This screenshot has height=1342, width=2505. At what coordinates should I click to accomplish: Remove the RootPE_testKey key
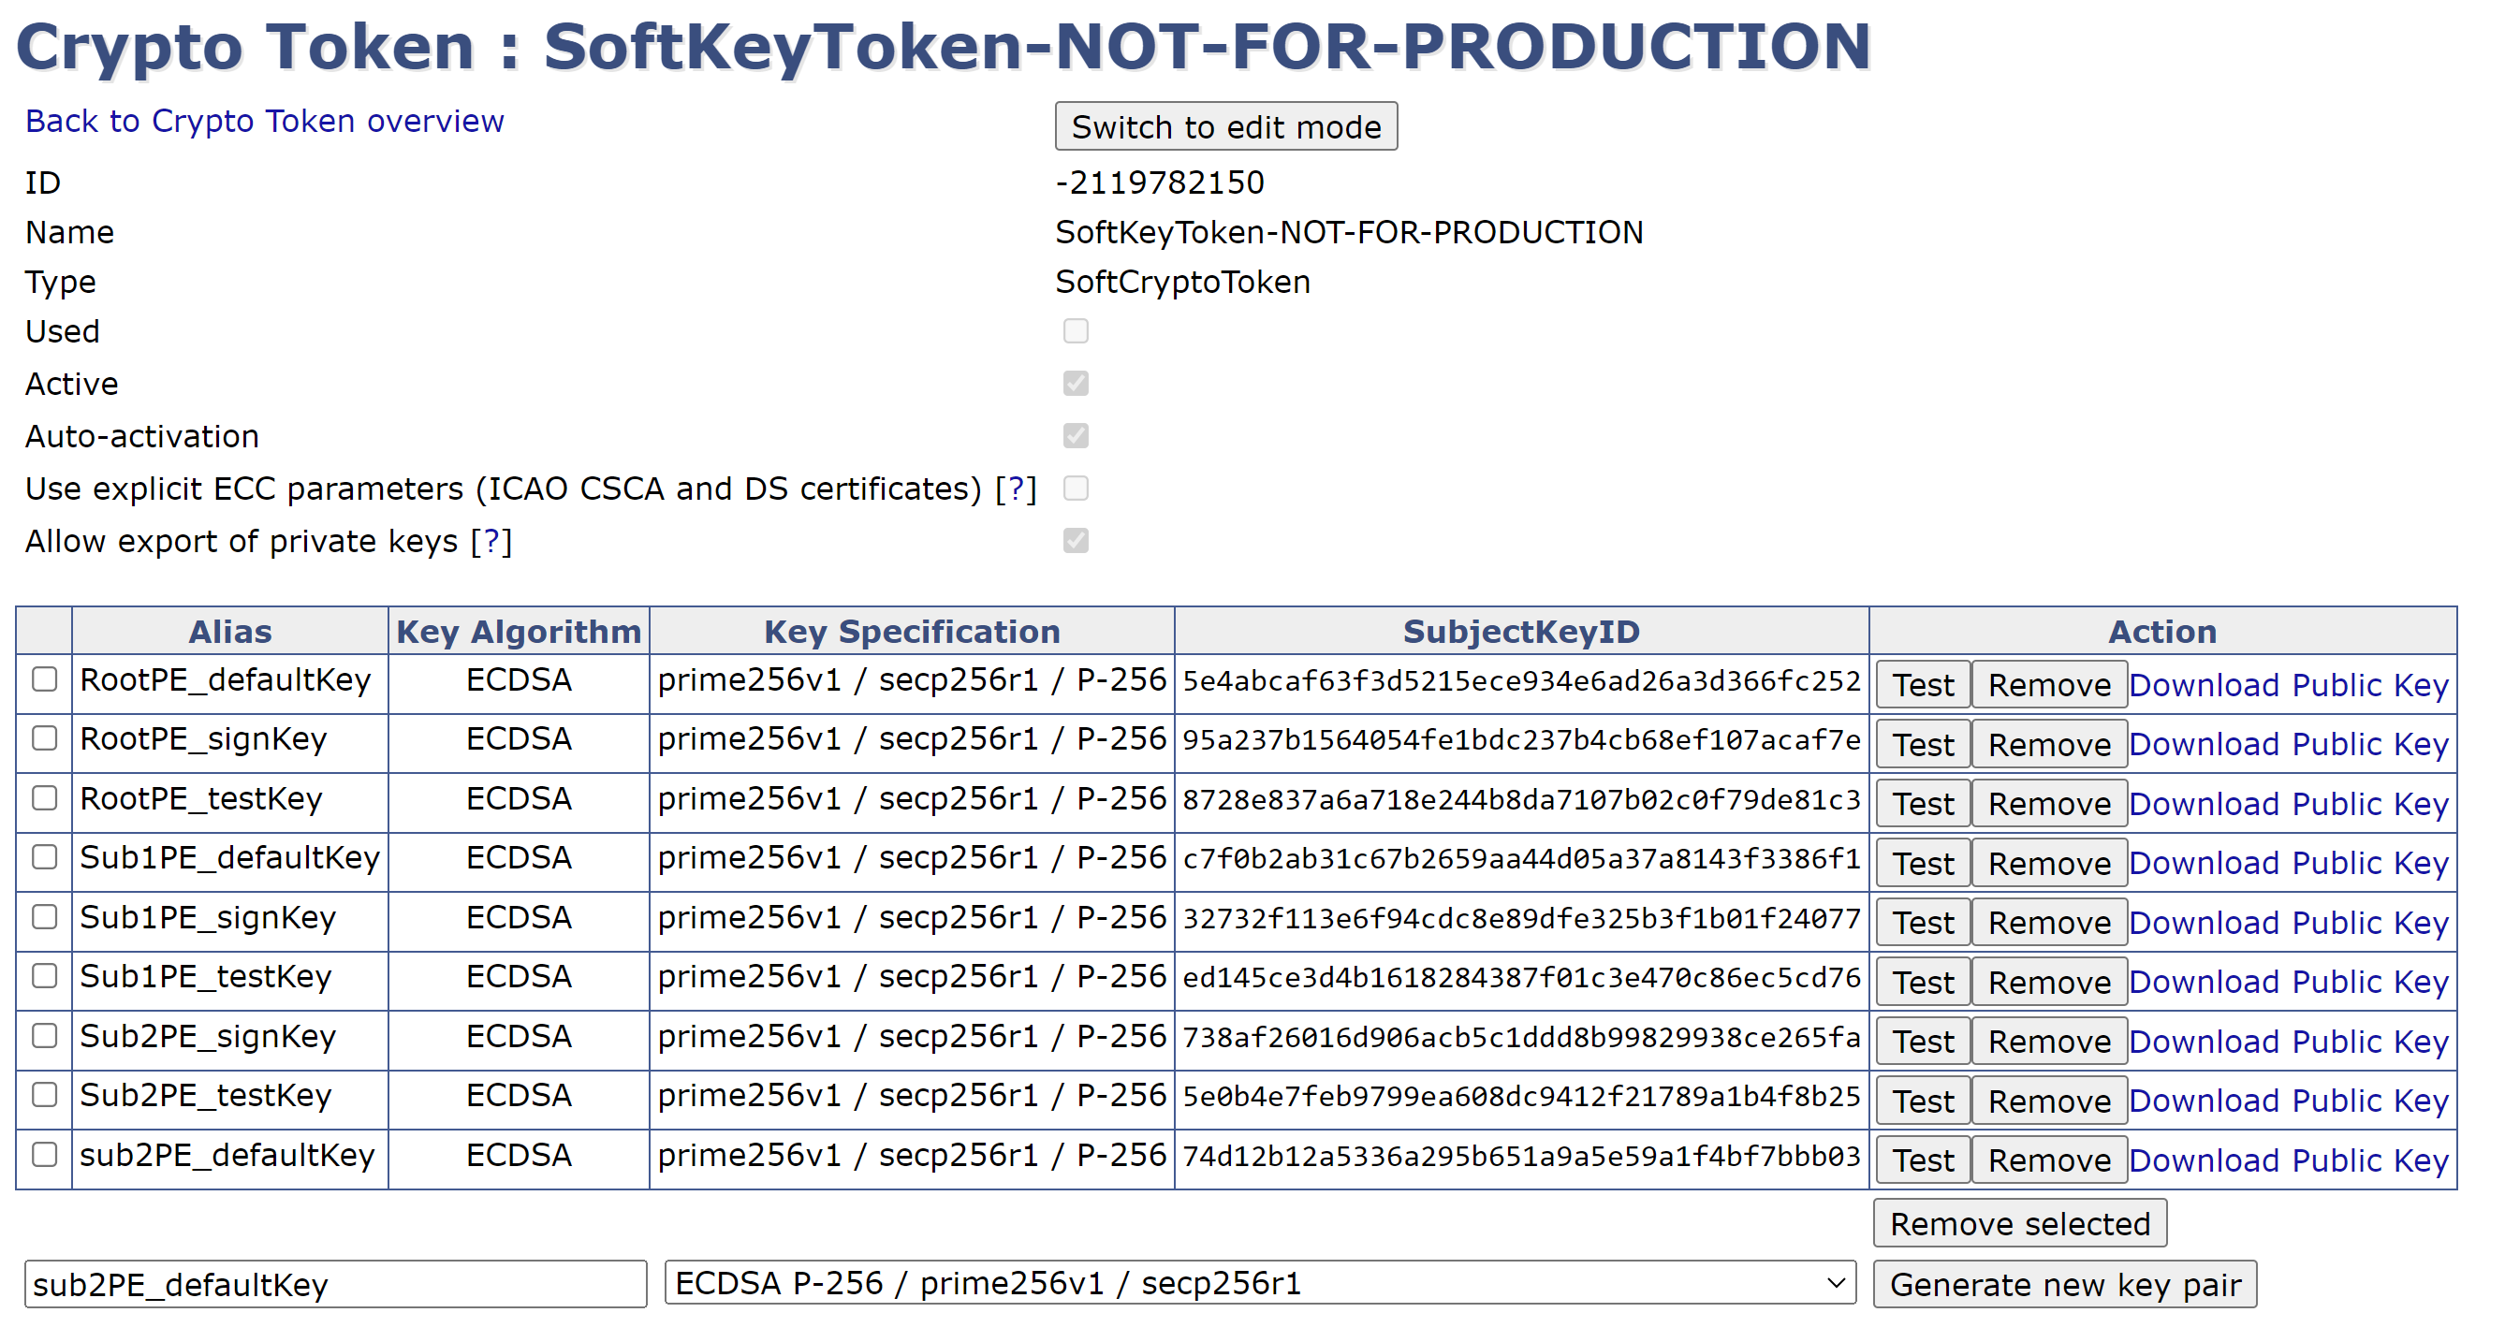pos(2048,804)
